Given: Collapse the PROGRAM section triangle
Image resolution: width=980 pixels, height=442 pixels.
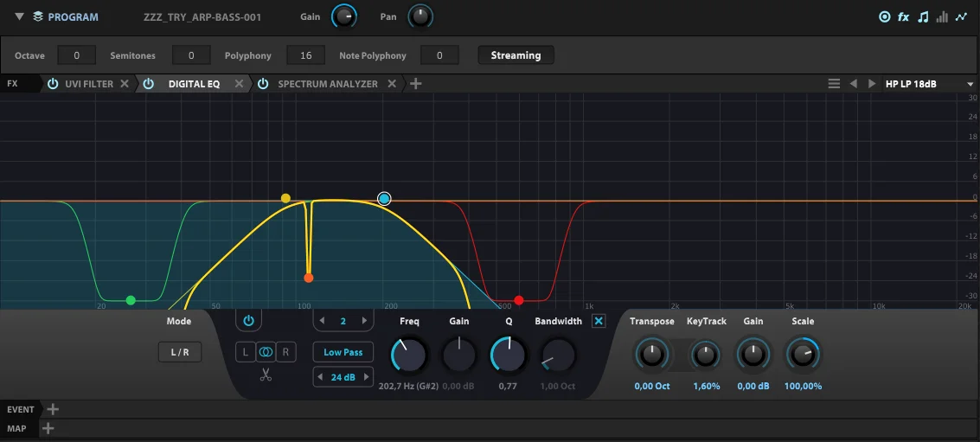Looking at the screenshot, I should [19, 17].
